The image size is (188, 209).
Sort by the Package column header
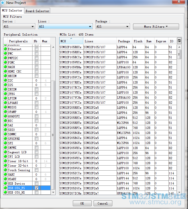[x=124, y=41]
